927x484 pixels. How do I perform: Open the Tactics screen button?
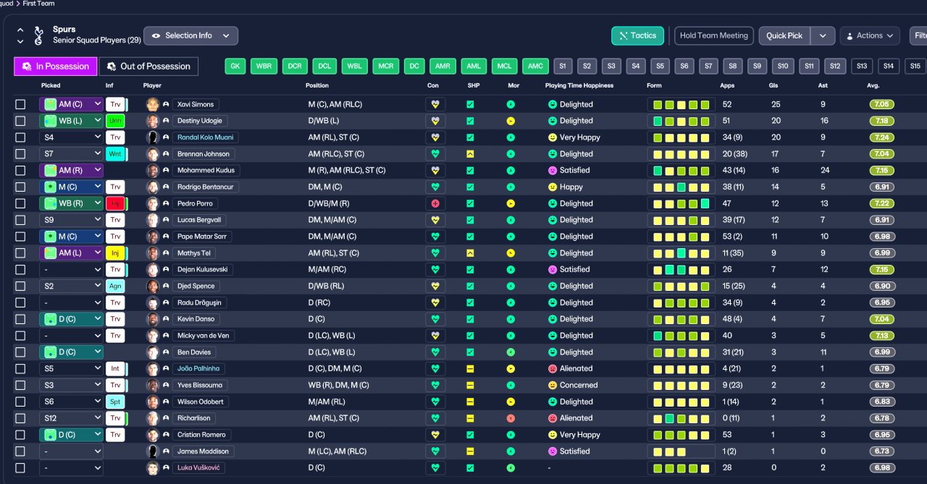click(x=637, y=35)
